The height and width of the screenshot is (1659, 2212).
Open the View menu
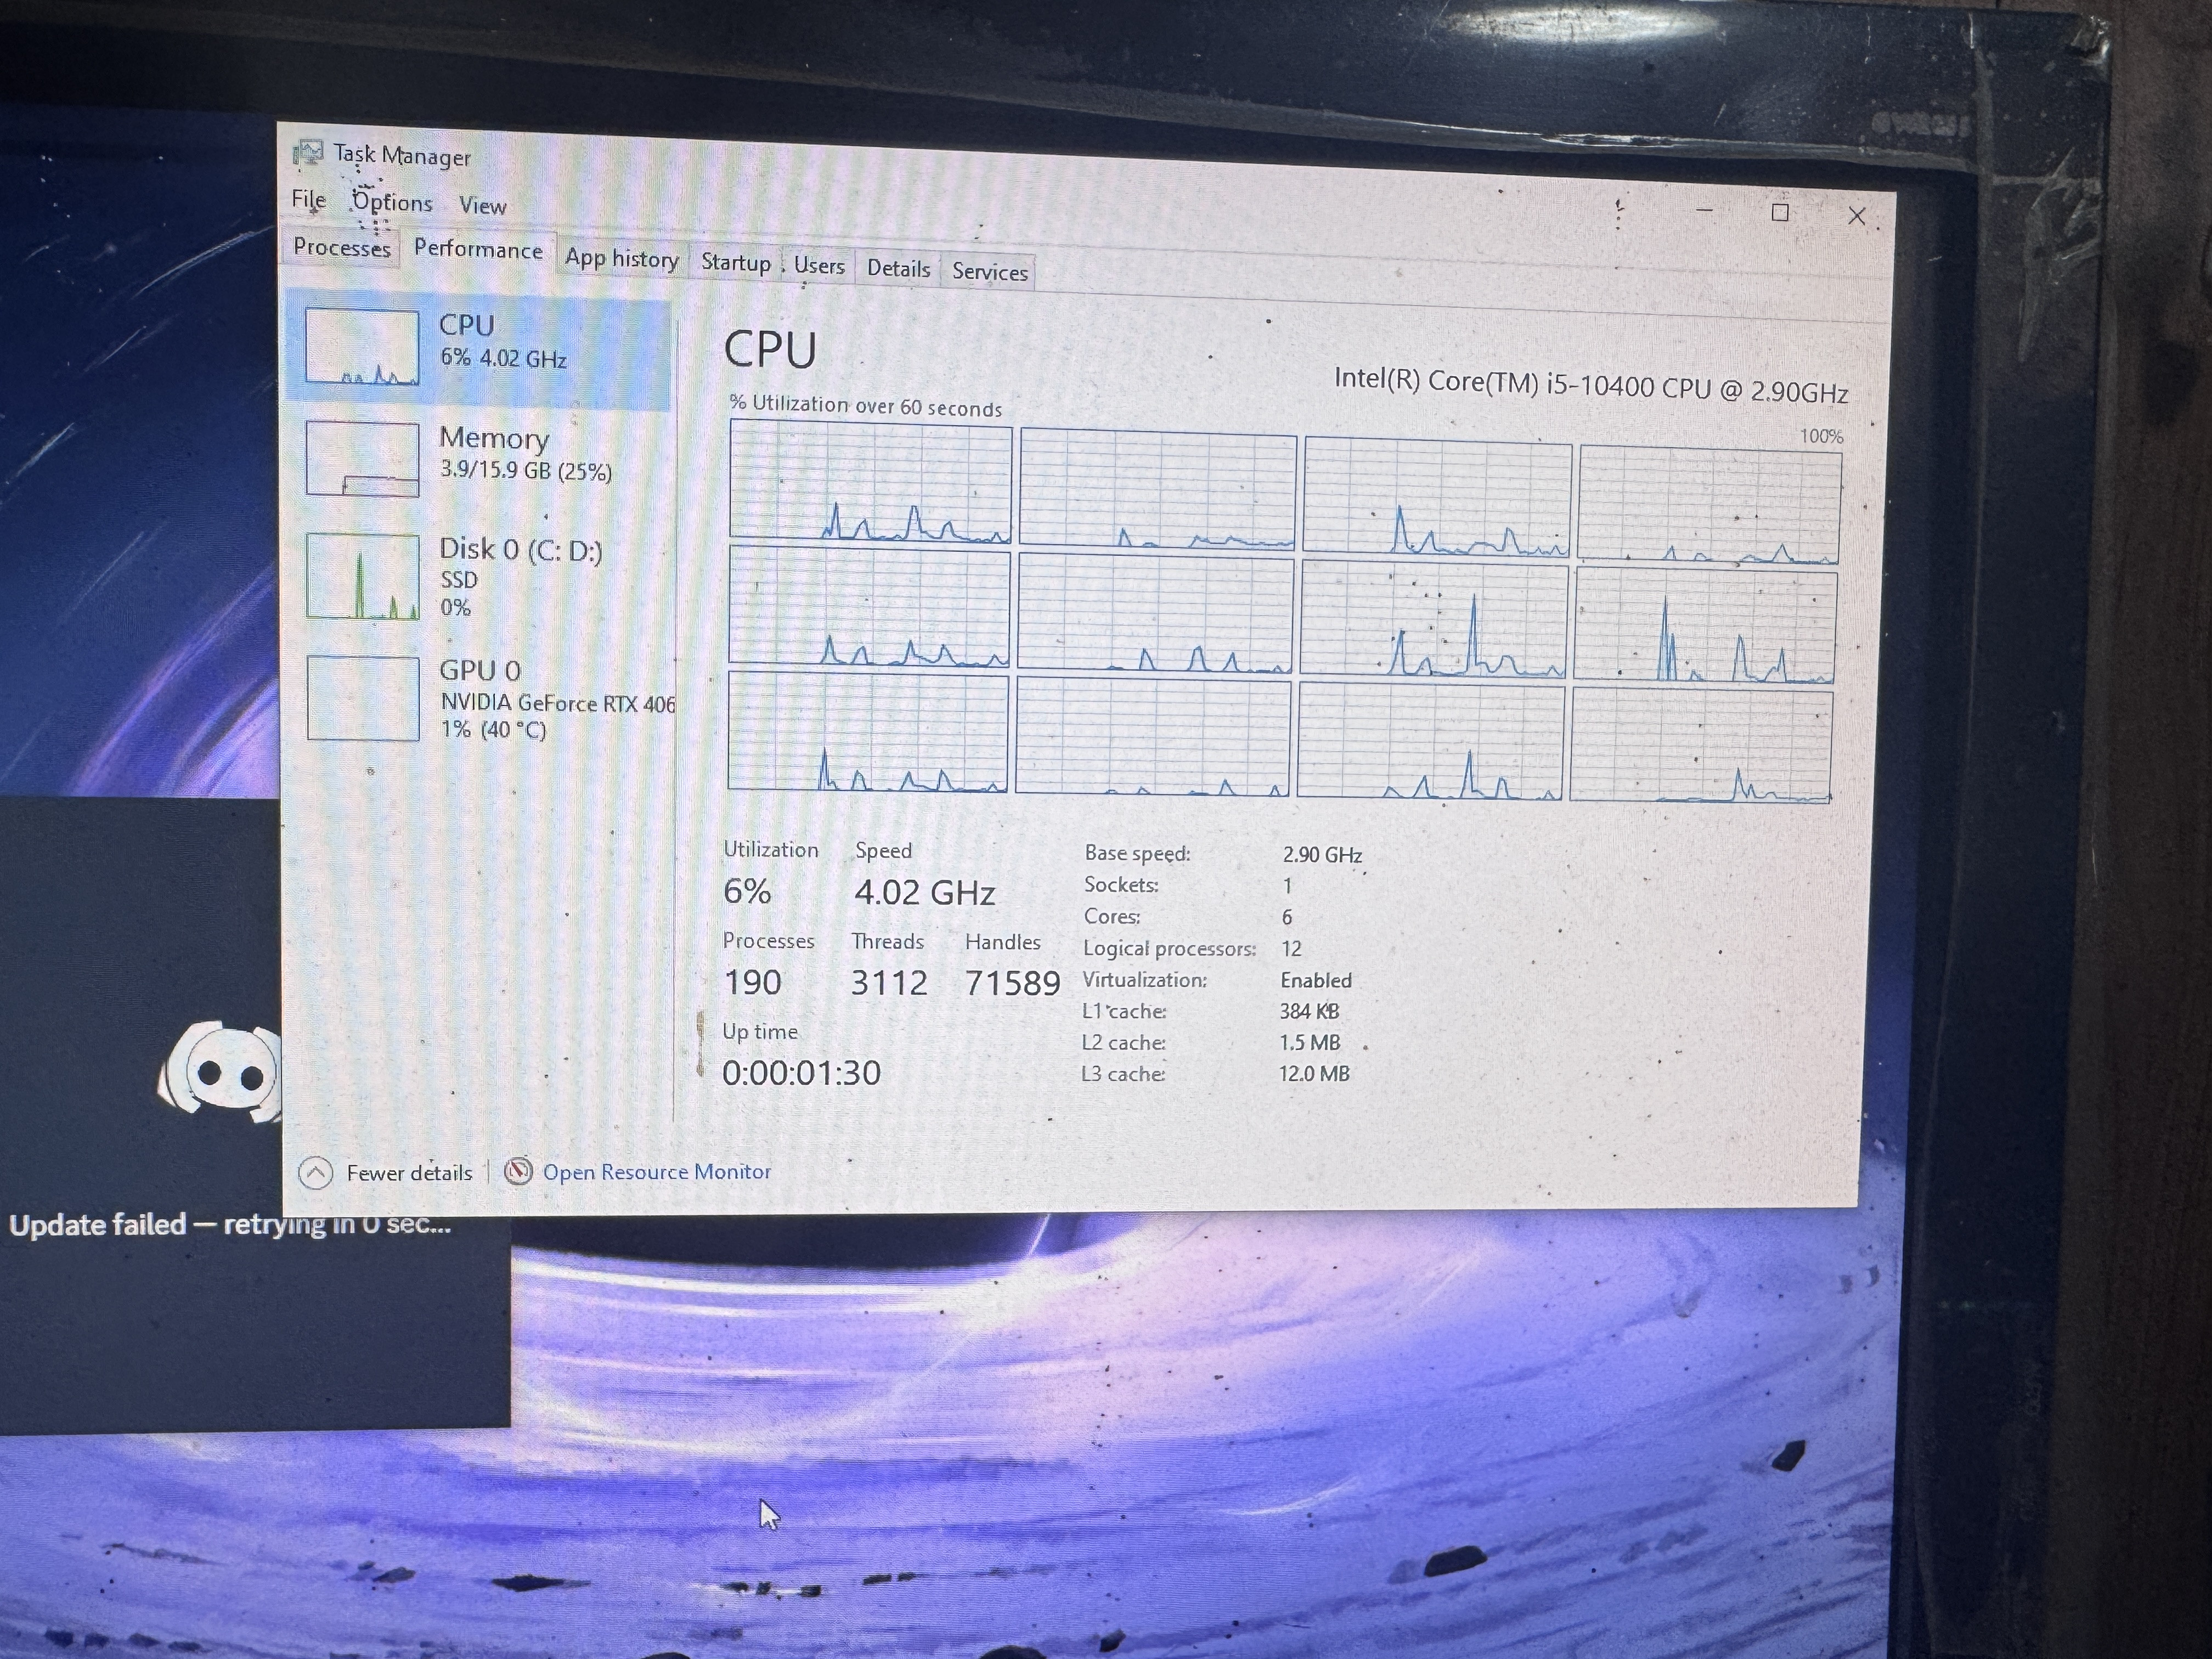coord(482,206)
